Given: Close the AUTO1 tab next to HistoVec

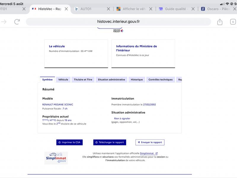Looking at the screenshot, I should (x=108, y=9).
